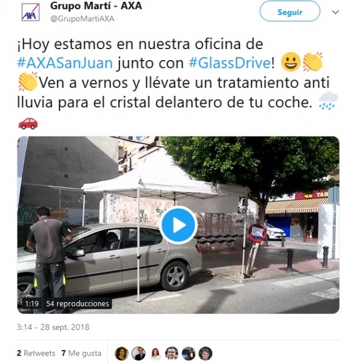Click the 54 reproducciones view count label
This screenshot has height=364, width=348.
click(78, 304)
